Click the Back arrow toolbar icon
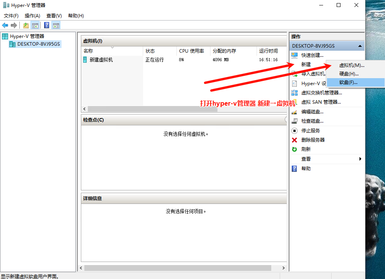Viewport: 385px width, 279px height. tap(5, 25)
